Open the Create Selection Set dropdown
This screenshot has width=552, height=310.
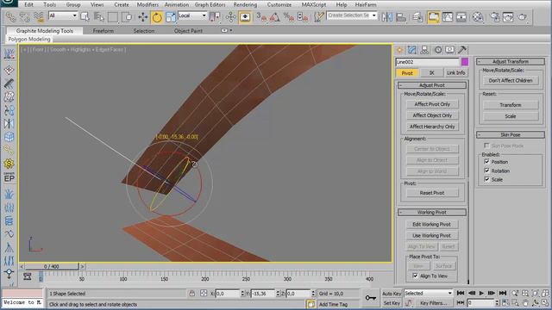coord(352,15)
